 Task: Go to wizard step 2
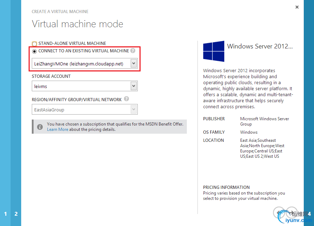point(16,214)
